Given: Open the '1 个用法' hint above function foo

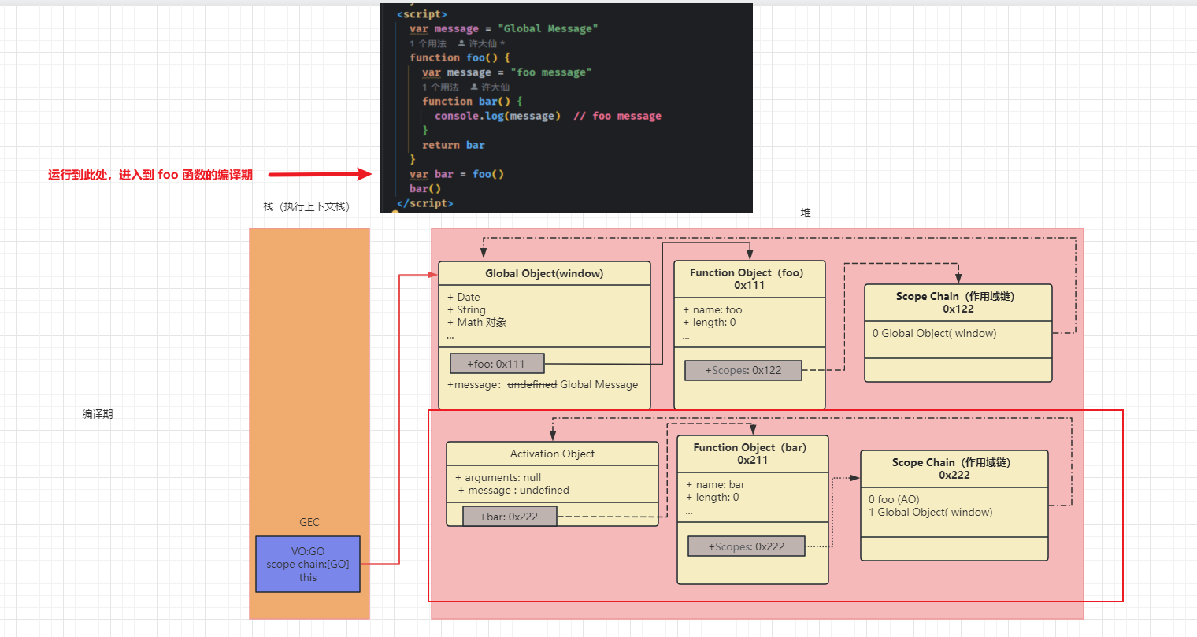Looking at the screenshot, I should click(428, 43).
